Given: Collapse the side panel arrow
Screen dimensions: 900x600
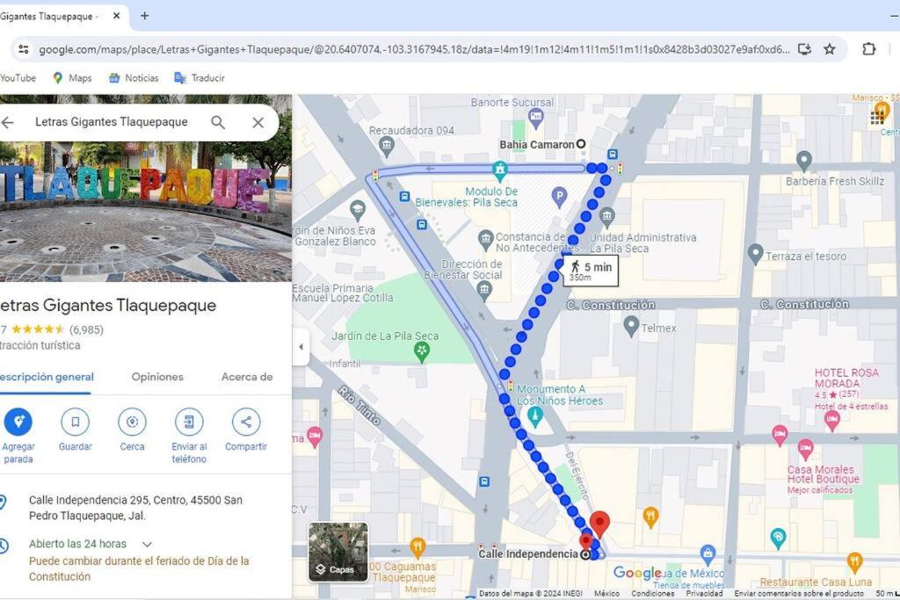Looking at the screenshot, I should tap(301, 346).
